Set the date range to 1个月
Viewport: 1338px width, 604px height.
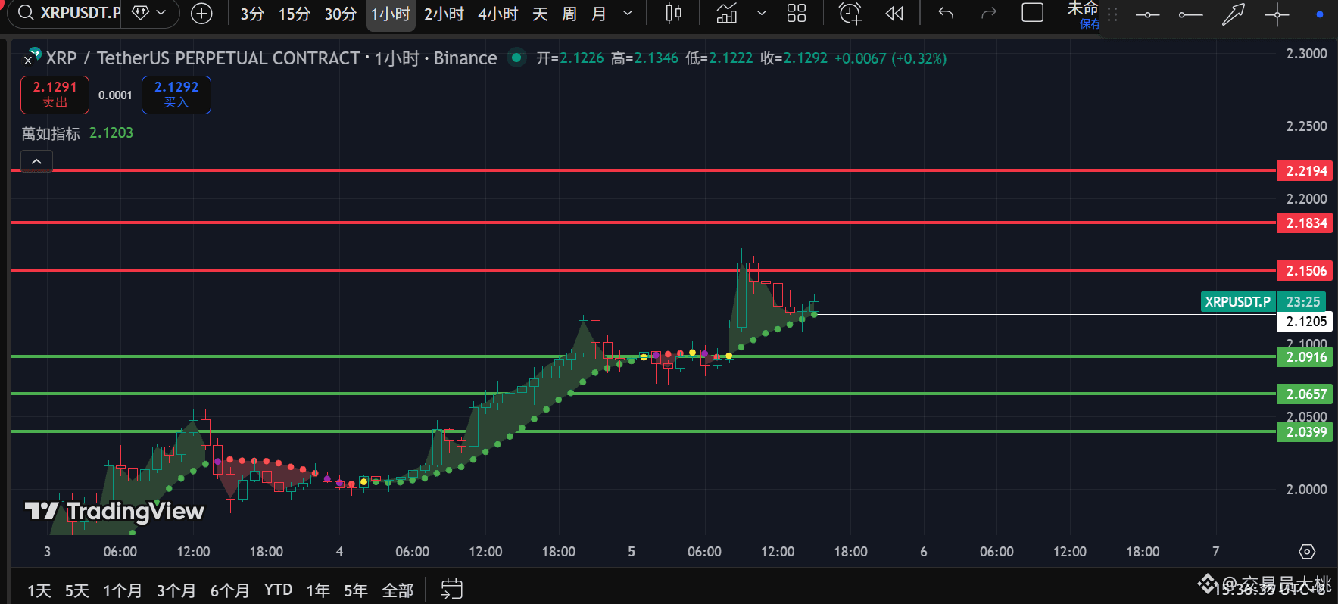pos(122,590)
